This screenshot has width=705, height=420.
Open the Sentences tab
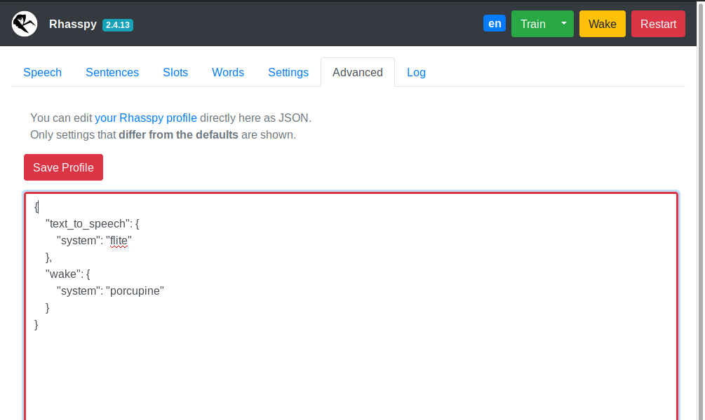pos(112,72)
